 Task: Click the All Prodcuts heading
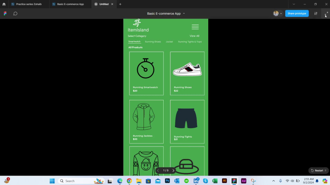135,47
